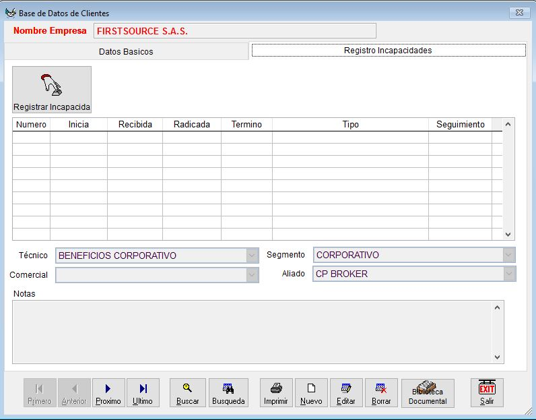Edit current record with Editar

click(346, 392)
